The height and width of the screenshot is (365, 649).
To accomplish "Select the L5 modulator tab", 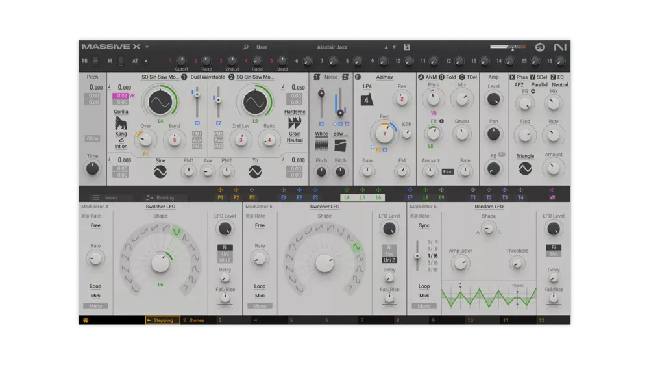I will tap(363, 198).
